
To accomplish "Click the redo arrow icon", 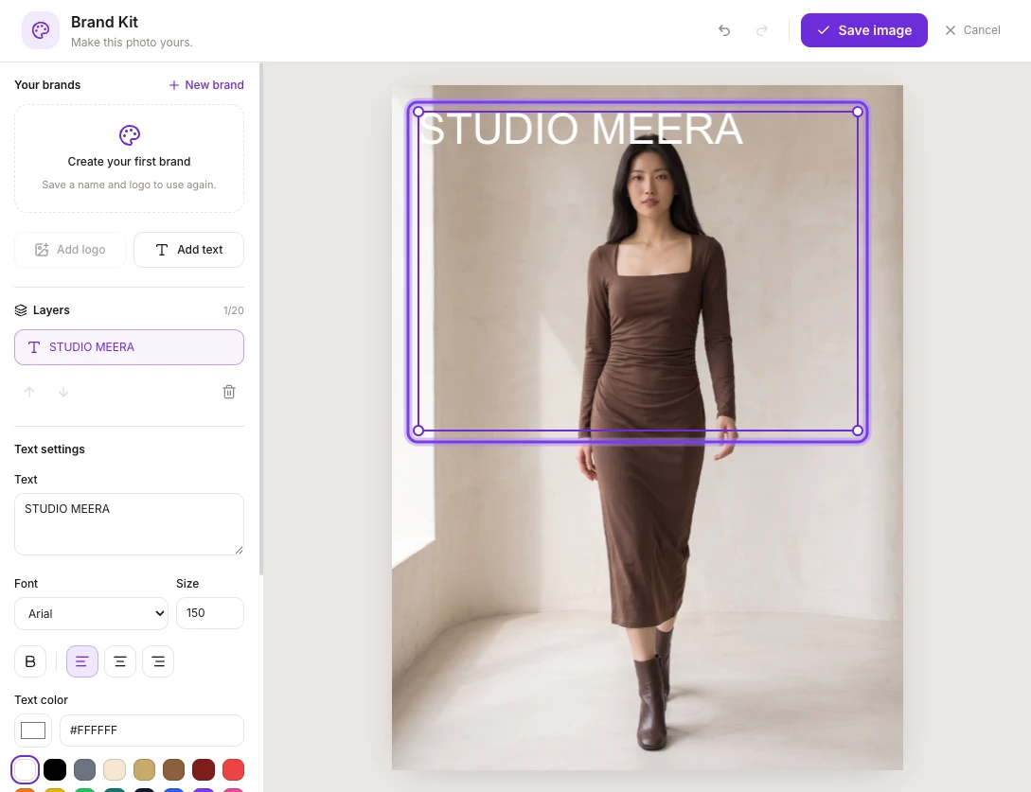I will coord(762,30).
